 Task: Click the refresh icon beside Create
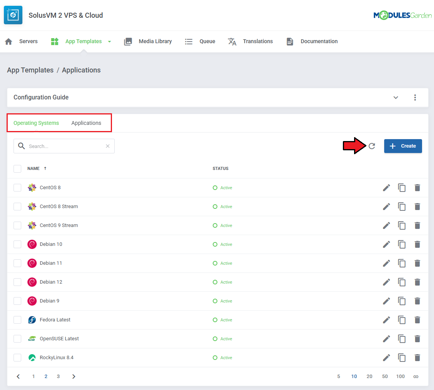[372, 146]
